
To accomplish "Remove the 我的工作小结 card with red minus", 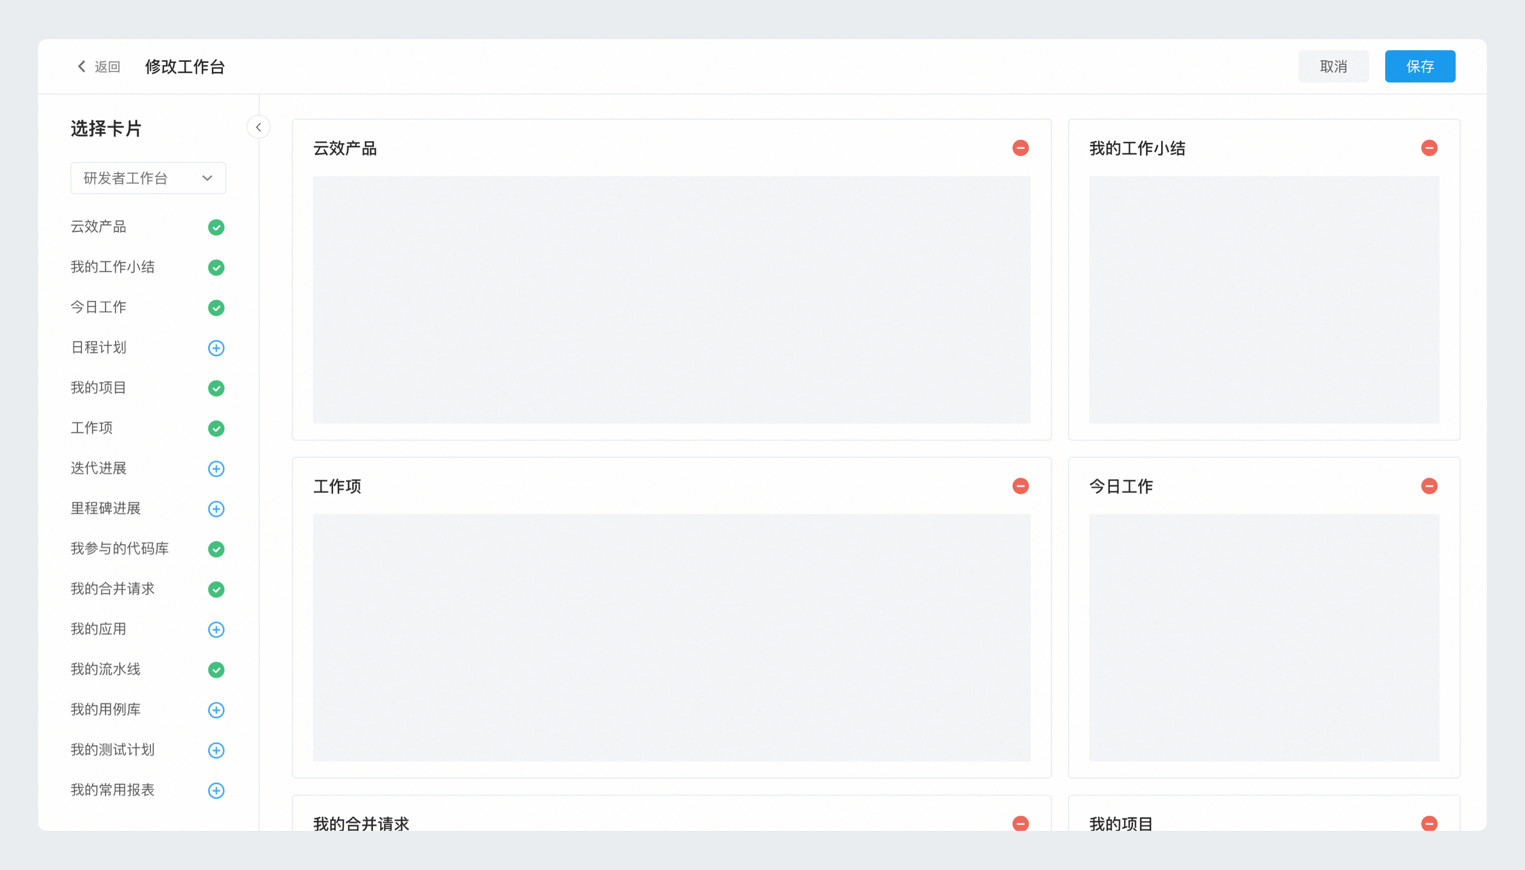I will point(1429,148).
